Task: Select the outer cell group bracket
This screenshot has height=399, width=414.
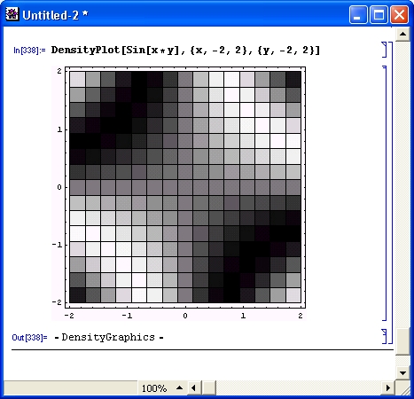Action: tap(391, 192)
